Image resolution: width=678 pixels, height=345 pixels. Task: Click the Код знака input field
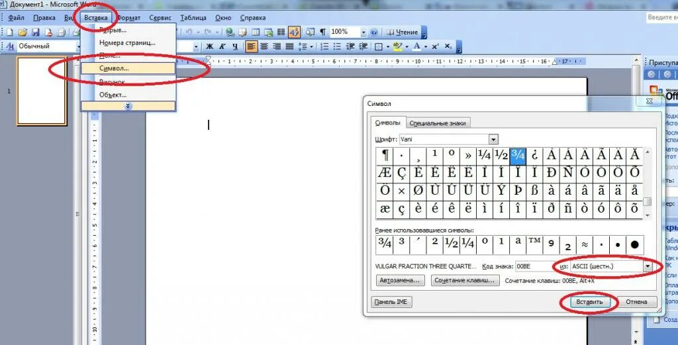(x=535, y=267)
